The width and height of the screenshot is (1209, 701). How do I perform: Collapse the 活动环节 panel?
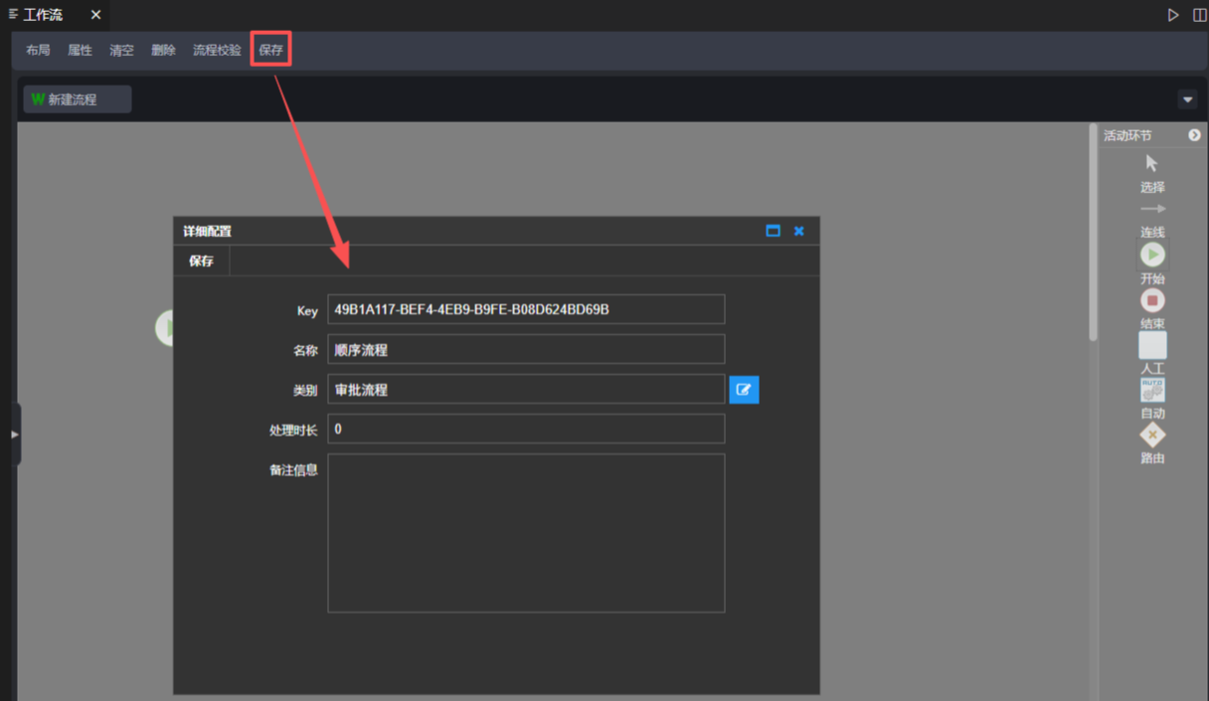pos(1194,135)
